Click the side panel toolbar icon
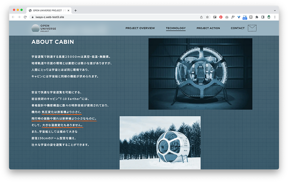 point(263,17)
